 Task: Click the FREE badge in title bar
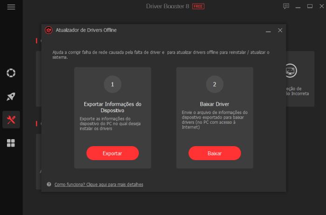click(x=198, y=7)
